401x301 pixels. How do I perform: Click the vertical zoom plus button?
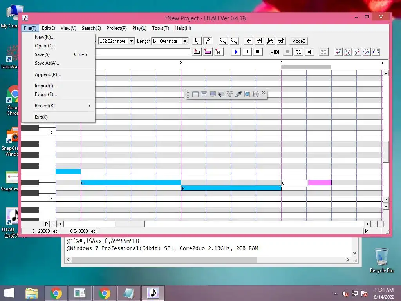(386, 206)
